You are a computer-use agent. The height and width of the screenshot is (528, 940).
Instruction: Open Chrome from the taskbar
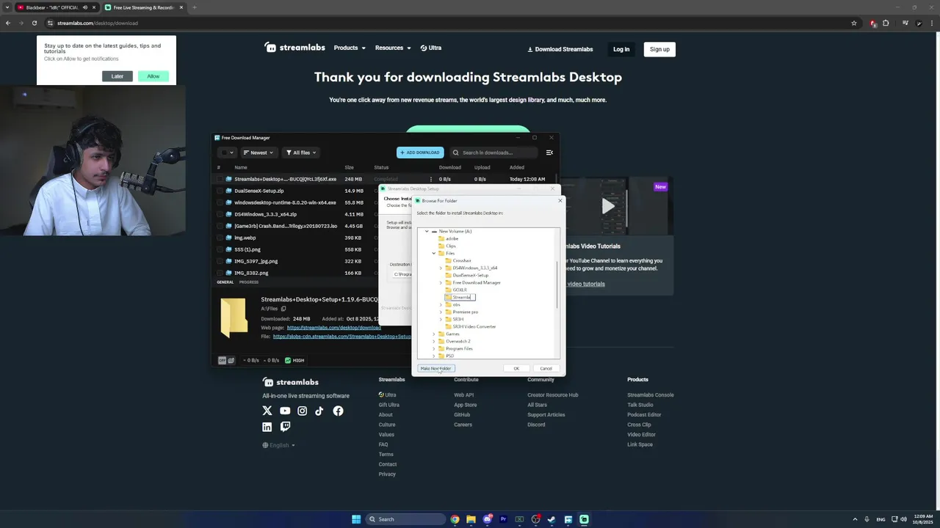click(x=455, y=519)
